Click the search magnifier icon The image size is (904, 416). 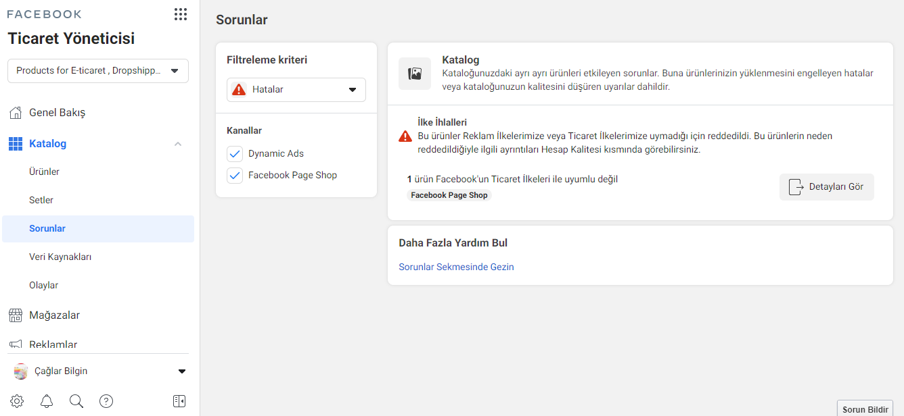(x=76, y=401)
